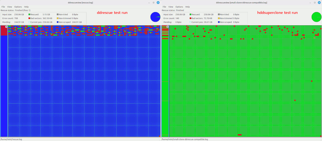This screenshot has height=141, width=322.
Task: Click red Bad sectors legend square in small-clone window
Action: [x=190, y=18]
